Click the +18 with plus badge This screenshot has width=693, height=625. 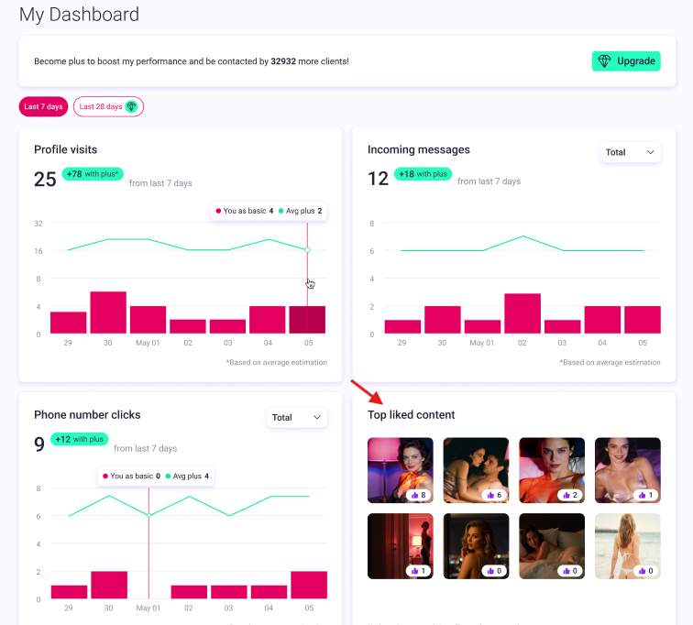[x=423, y=174]
